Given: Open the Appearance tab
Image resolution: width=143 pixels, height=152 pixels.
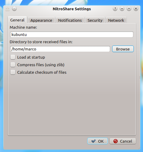Looking at the screenshot, I should (x=41, y=20).
